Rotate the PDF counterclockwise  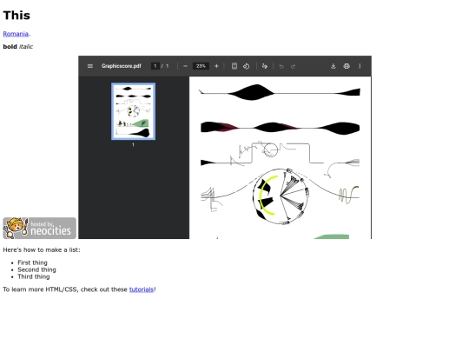246,66
